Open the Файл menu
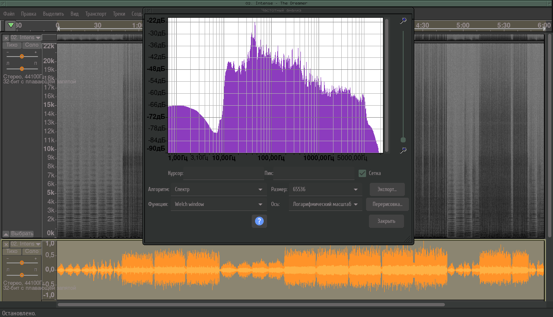Viewport: 553px width, 317px height. click(x=9, y=14)
